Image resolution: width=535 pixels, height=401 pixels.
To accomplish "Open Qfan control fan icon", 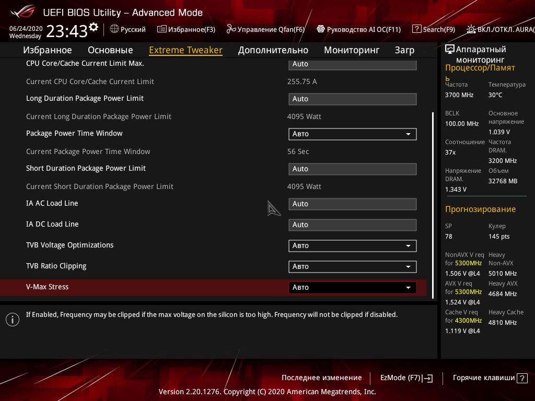I will click(231, 29).
